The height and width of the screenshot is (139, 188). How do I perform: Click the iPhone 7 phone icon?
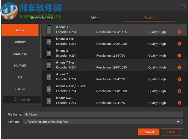point(49,77)
